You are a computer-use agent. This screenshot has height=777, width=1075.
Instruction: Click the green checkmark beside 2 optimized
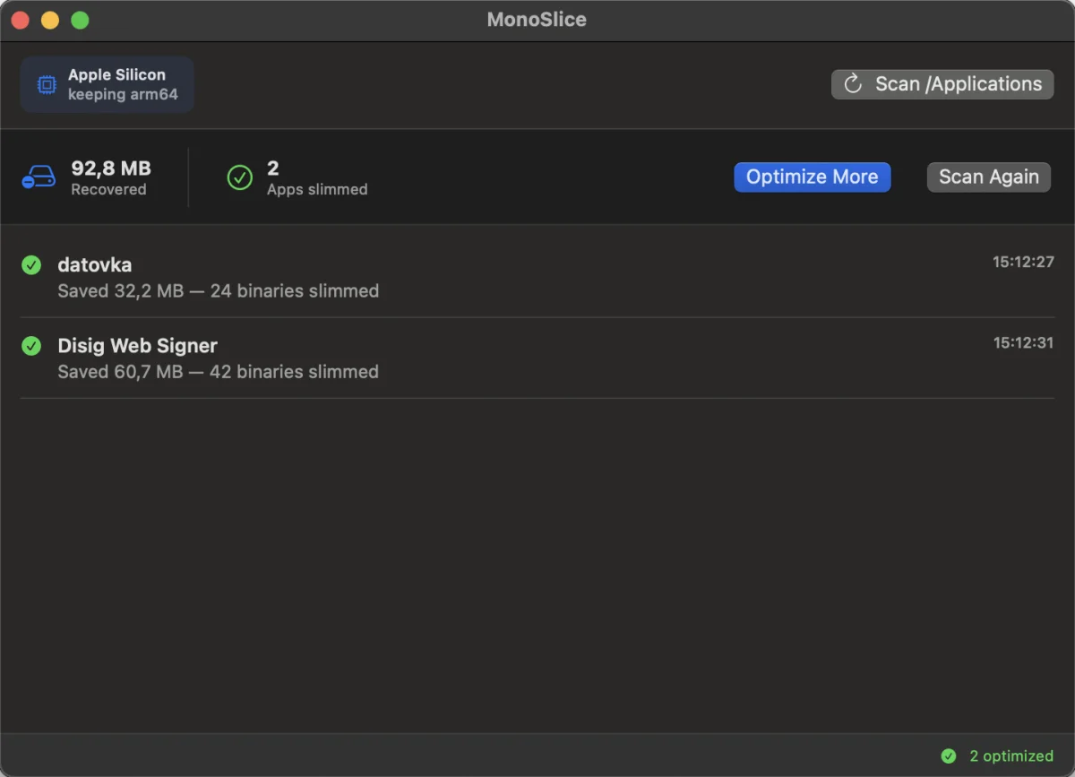pos(948,756)
